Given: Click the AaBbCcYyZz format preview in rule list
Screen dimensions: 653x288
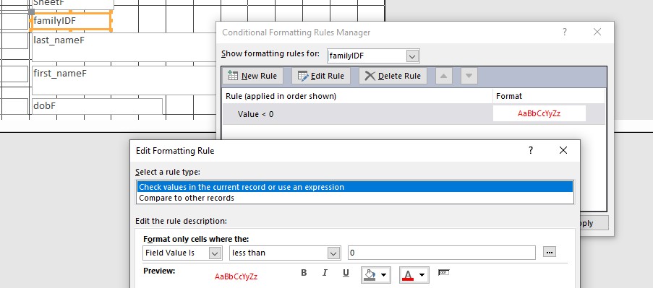Looking at the screenshot, I should 539,113.
